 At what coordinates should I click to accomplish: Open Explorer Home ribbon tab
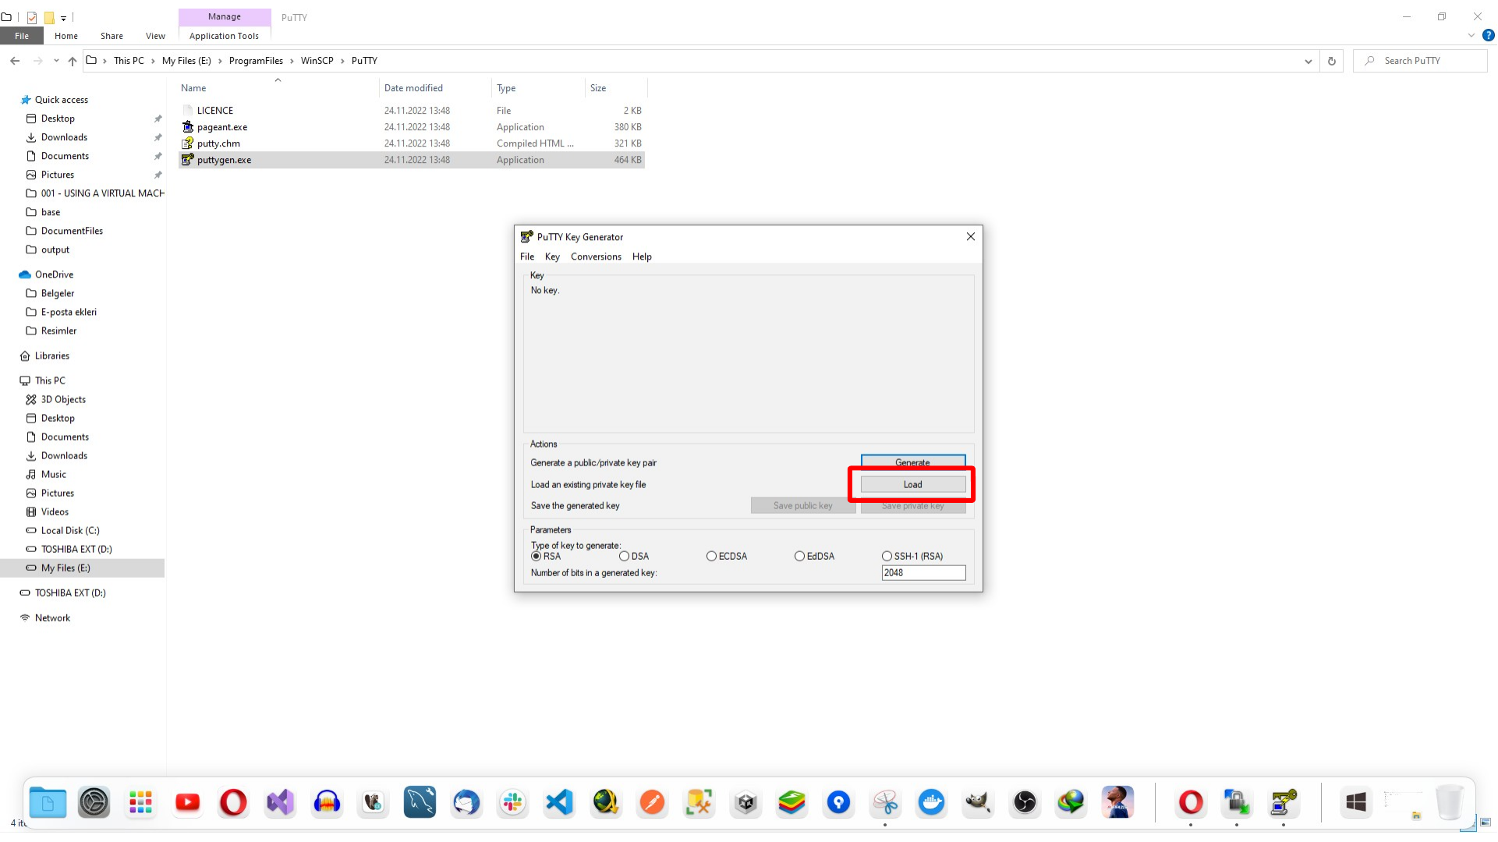pyautogui.click(x=66, y=36)
